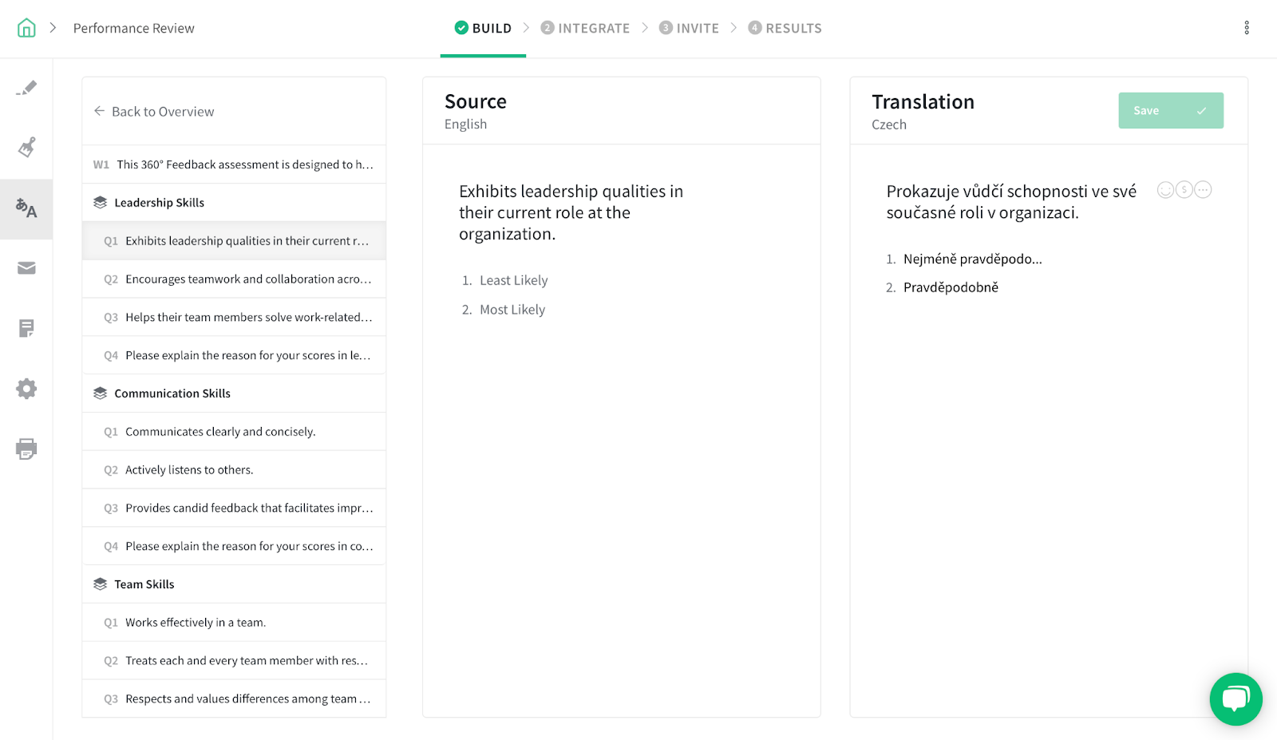Open the envelope email icon in sidebar
The image size is (1277, 740).
pos(26,268)
